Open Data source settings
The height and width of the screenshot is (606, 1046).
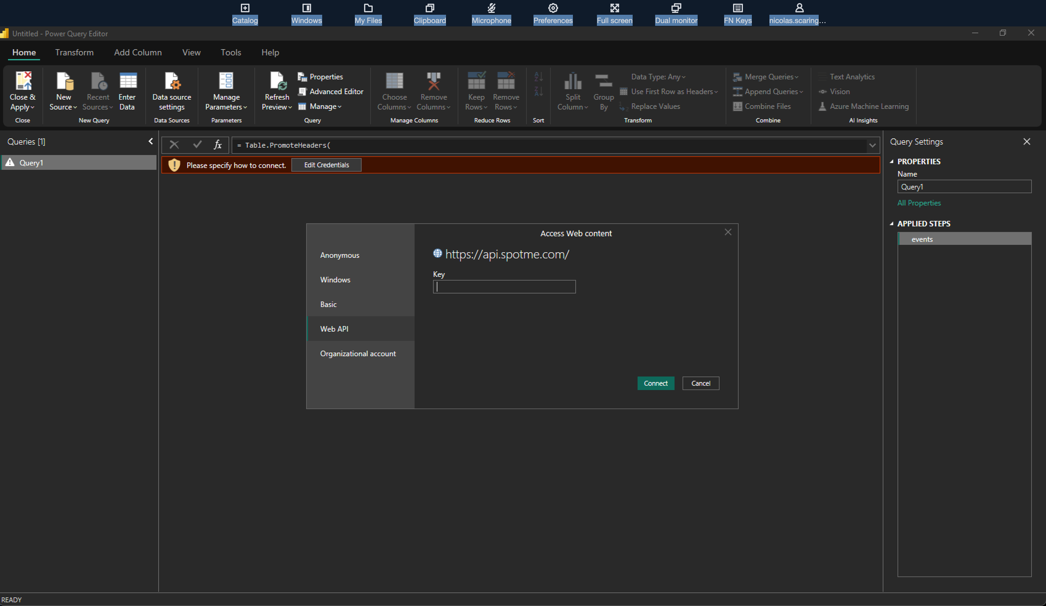pos(172,91)
